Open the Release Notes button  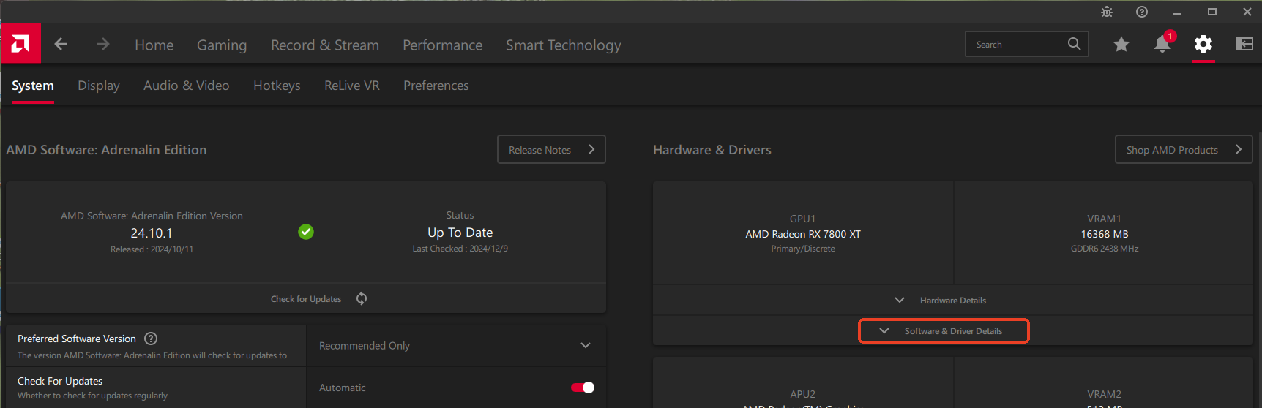click(x=551, y=149)
